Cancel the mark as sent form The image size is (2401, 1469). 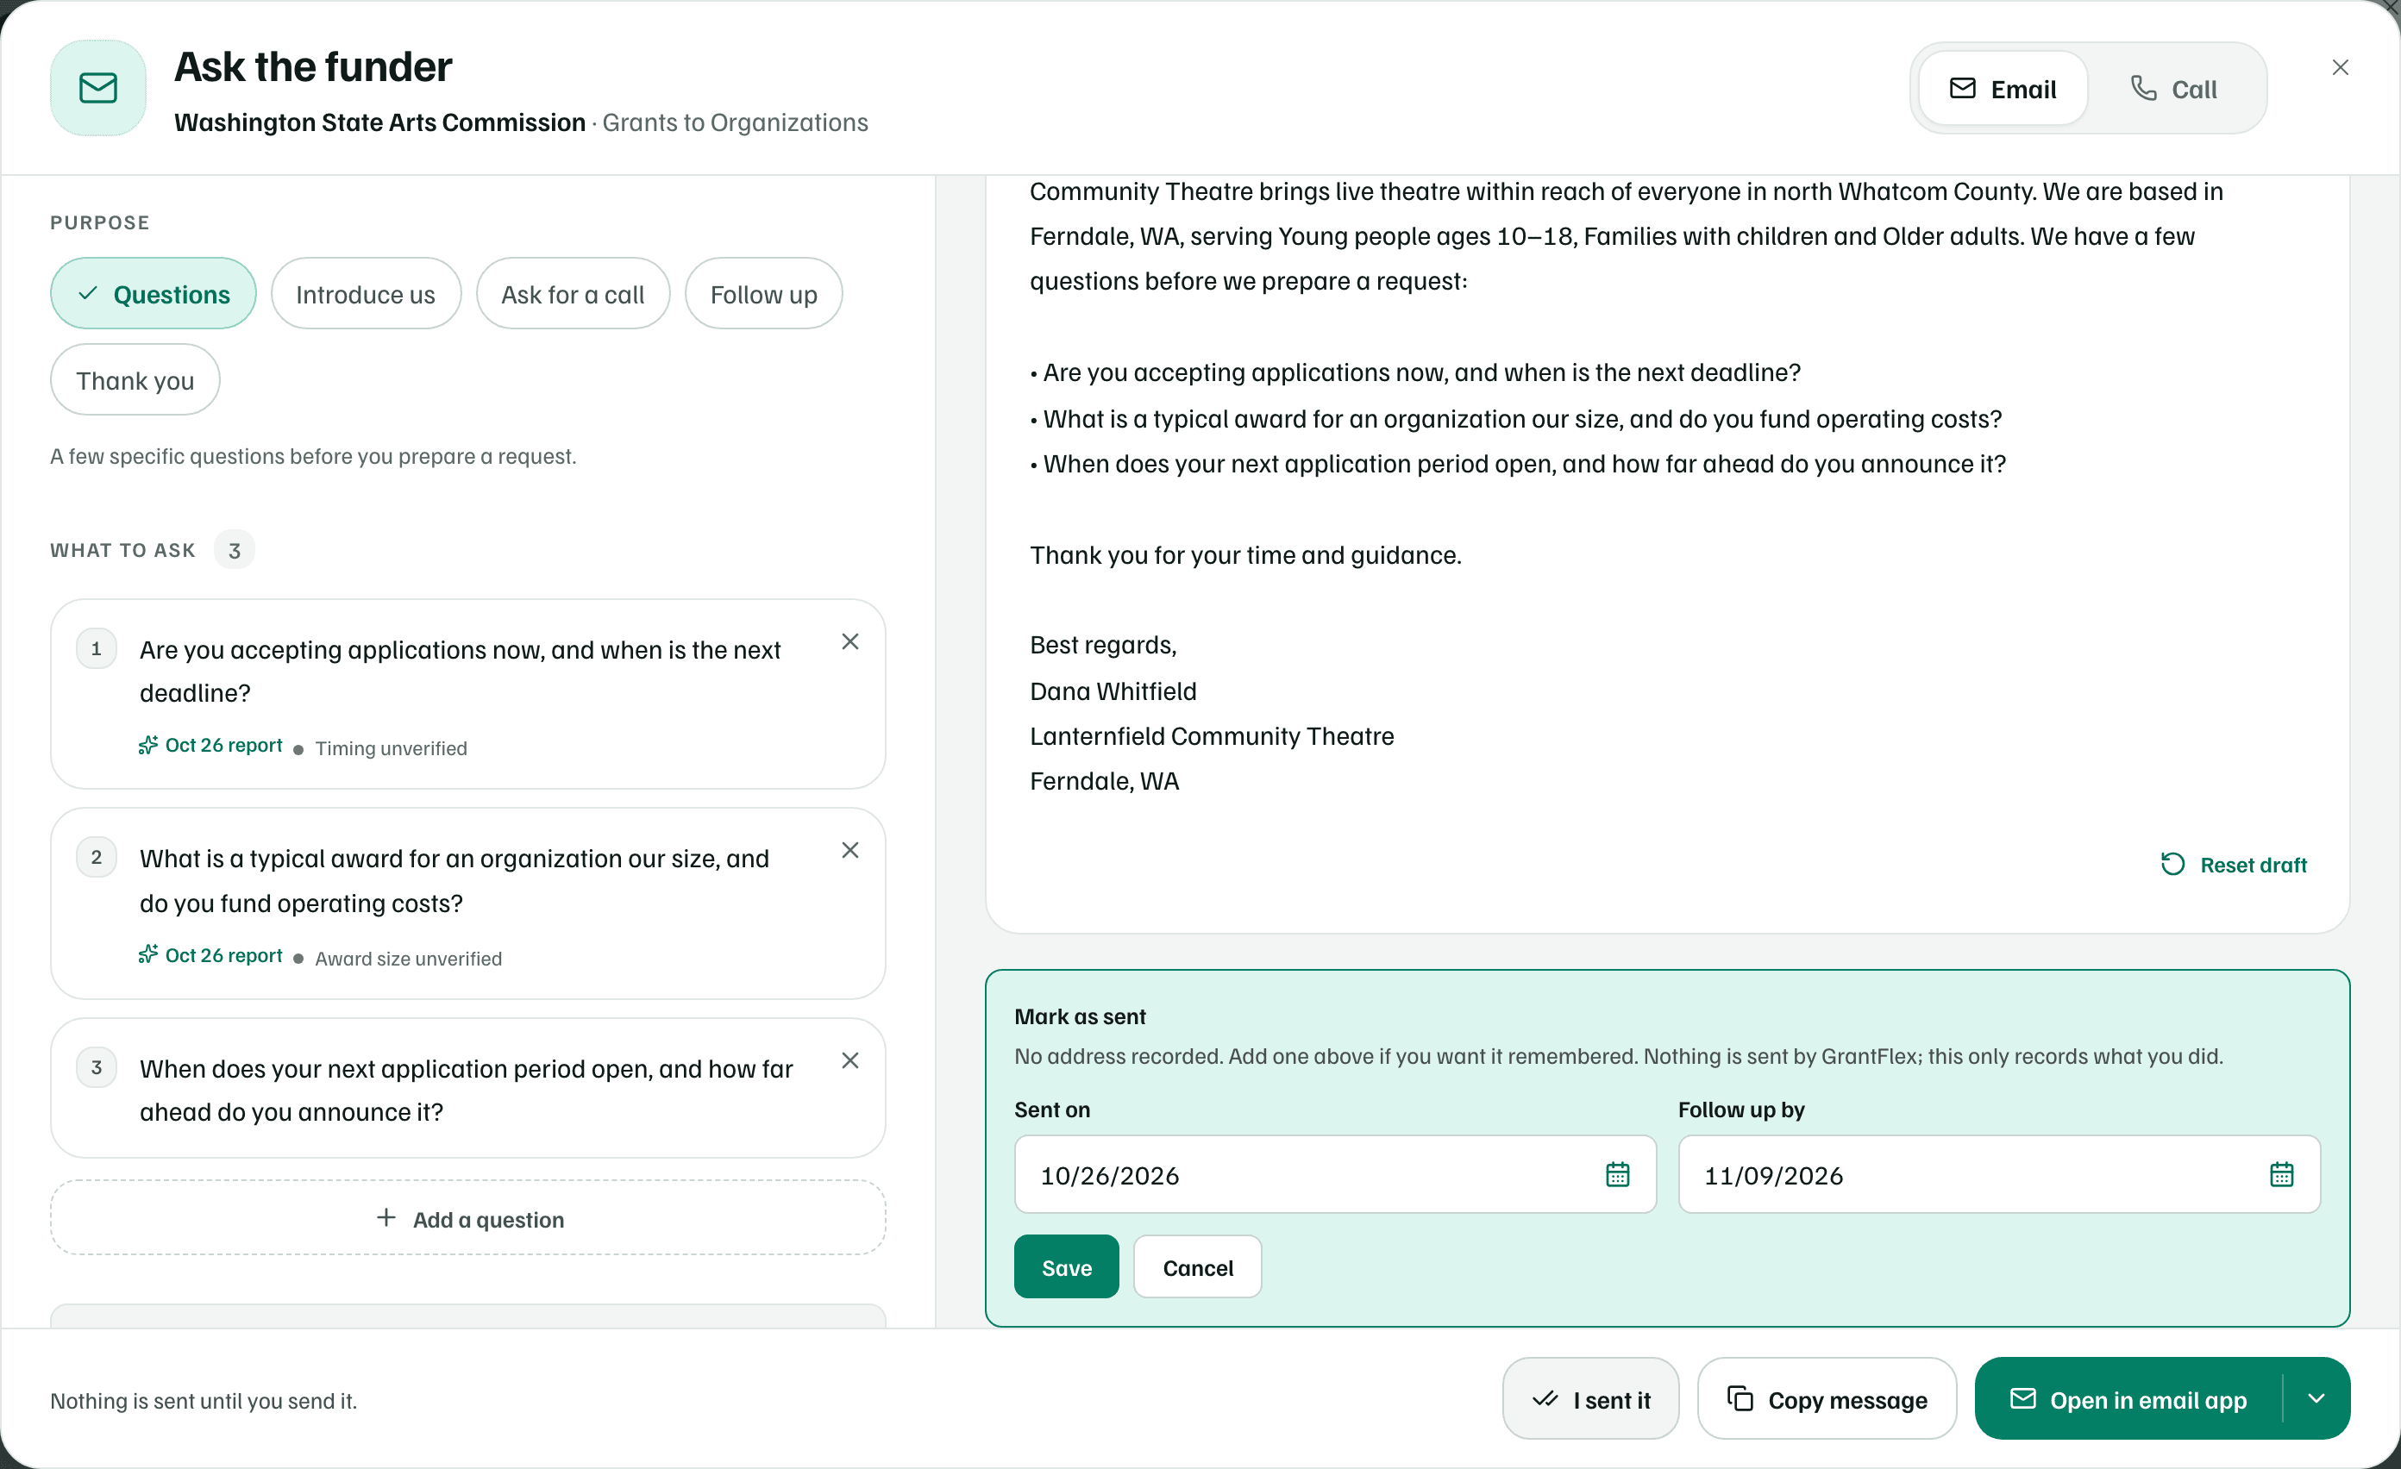1198,1267
